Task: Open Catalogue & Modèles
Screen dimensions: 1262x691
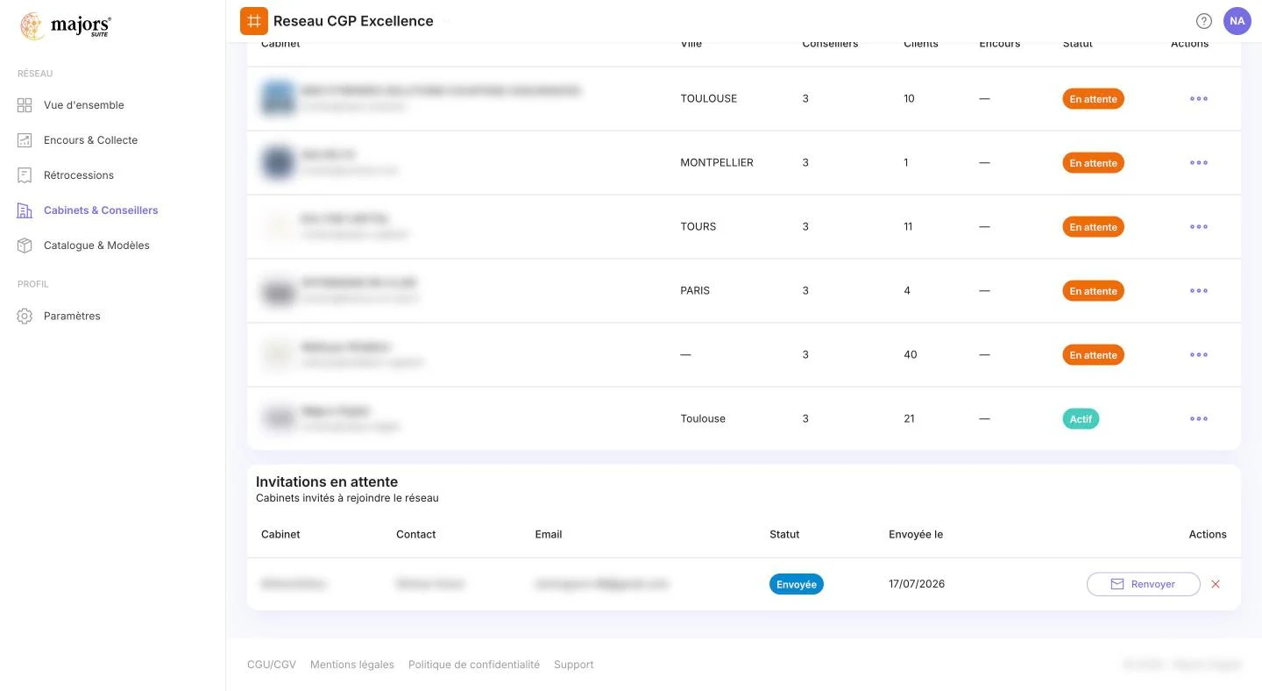Action: tap(96, 246)
